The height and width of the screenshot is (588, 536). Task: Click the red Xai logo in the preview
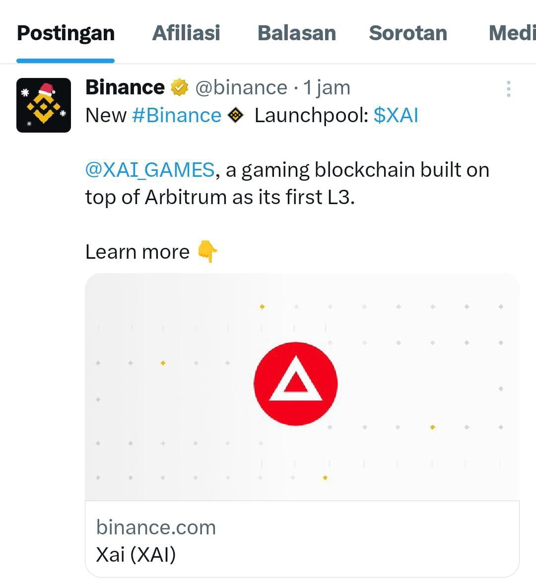coord(296,383)
